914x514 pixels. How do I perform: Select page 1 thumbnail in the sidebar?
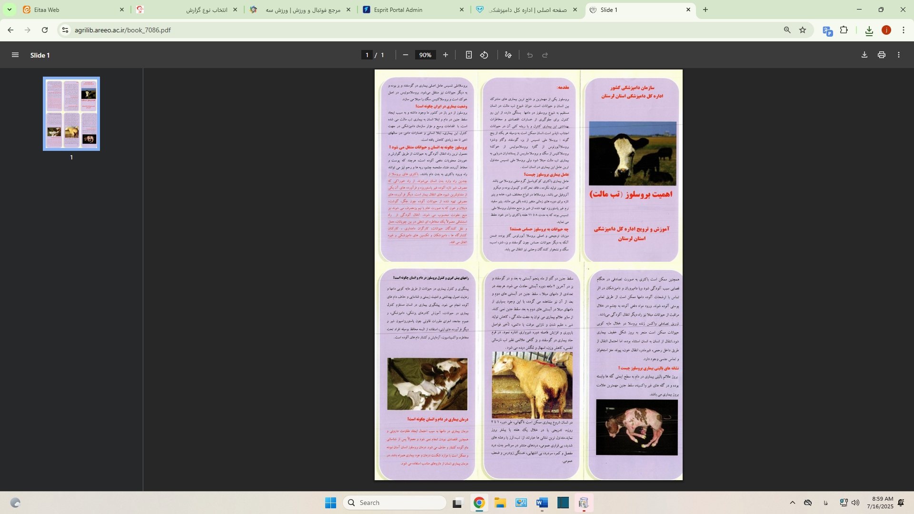coord(71,114)
